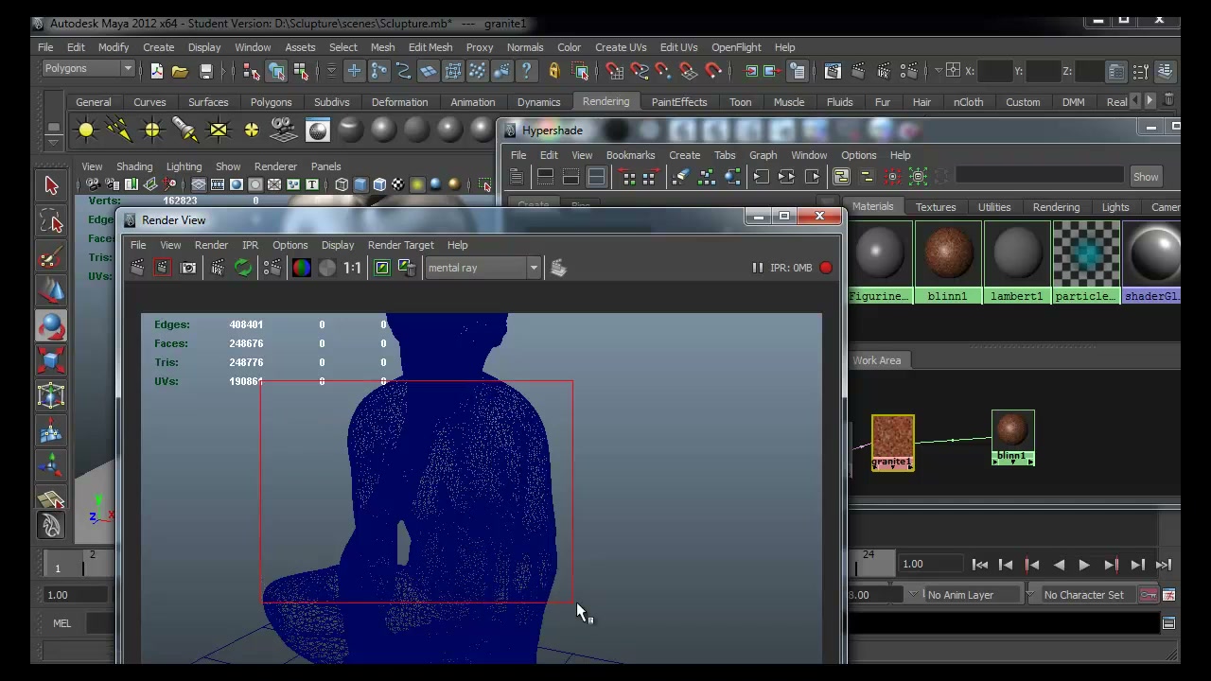Click the Show button in Hypershade
Viewport: 1211px width, 681px height.
1146,177
